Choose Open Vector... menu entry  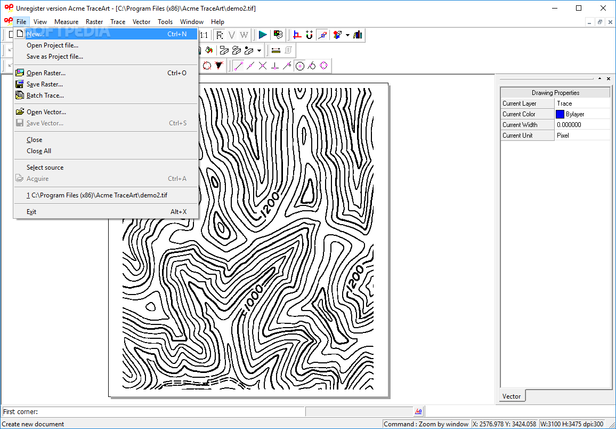(x=106, y=112)
